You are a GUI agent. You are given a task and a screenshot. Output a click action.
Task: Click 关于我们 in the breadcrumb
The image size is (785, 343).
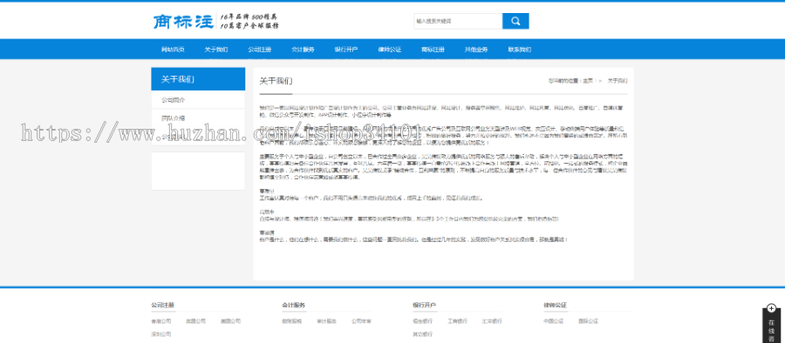click(x=618, y=80)
